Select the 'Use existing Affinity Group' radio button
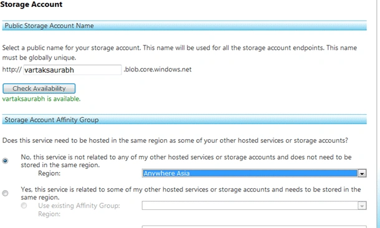Viewport: 380px width, 228px height. [24, 206]
